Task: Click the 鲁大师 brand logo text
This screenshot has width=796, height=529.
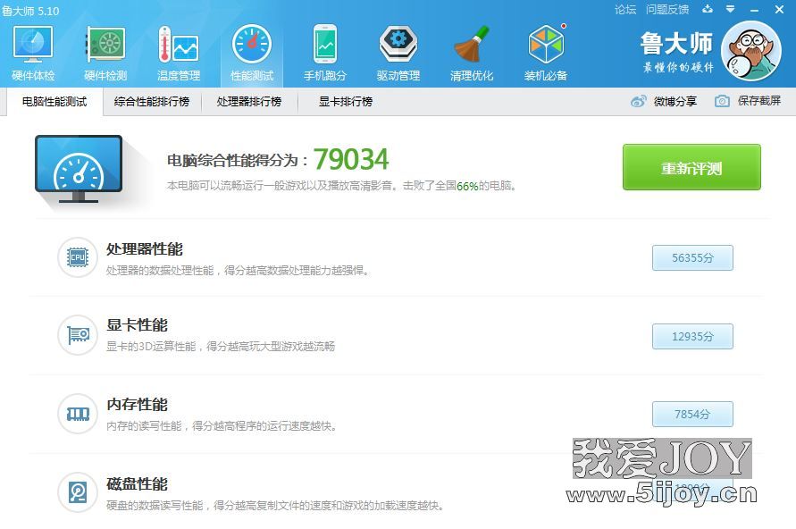Action: 676,44
